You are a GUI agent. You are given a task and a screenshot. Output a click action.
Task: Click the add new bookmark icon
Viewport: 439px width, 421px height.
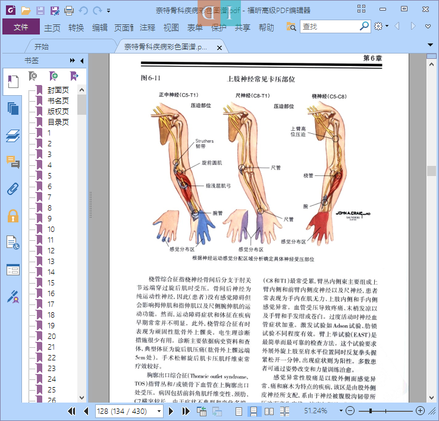pyautogui.click(x=53, y=76)
